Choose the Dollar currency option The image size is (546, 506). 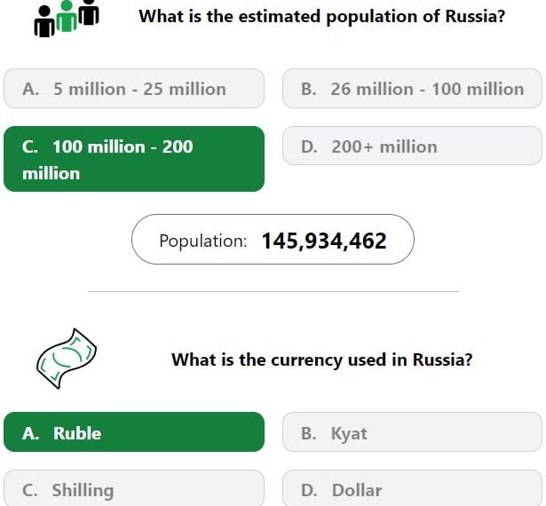pyautogui.click(x=412, y=488)
